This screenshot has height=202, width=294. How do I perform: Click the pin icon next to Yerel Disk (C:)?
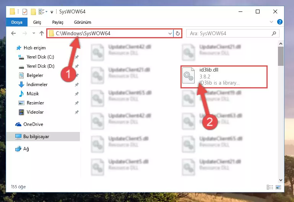[77, 57]
